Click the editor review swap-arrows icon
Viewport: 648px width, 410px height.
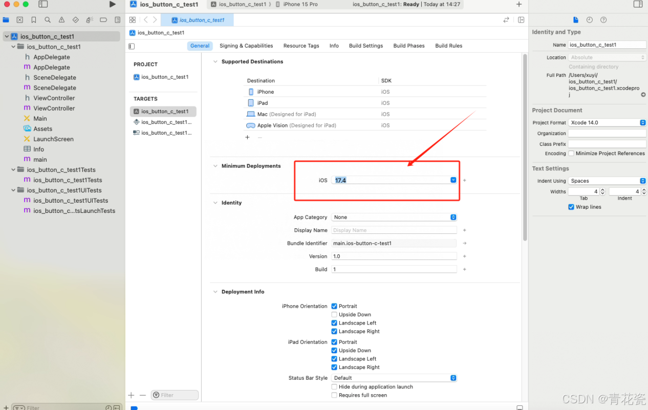[506, 20]
